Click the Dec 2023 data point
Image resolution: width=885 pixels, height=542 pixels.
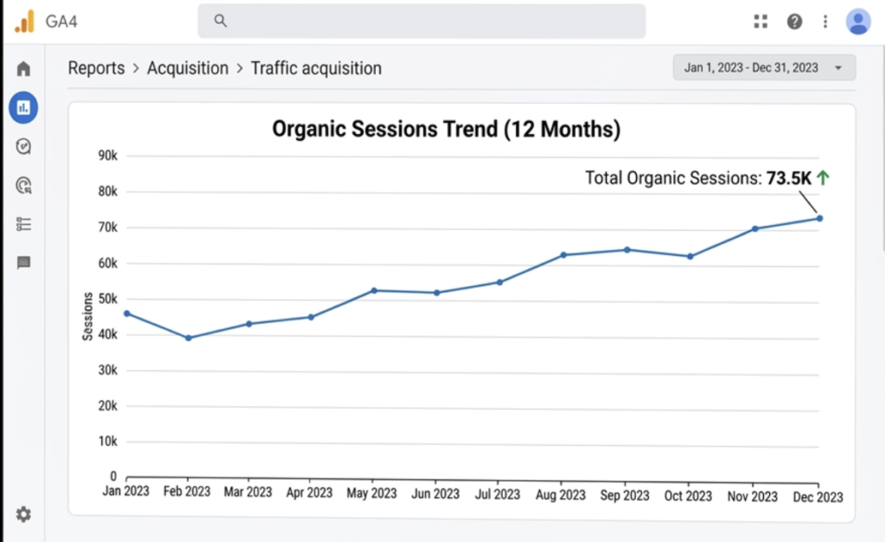pyautogui.click(x=819, y=219)
